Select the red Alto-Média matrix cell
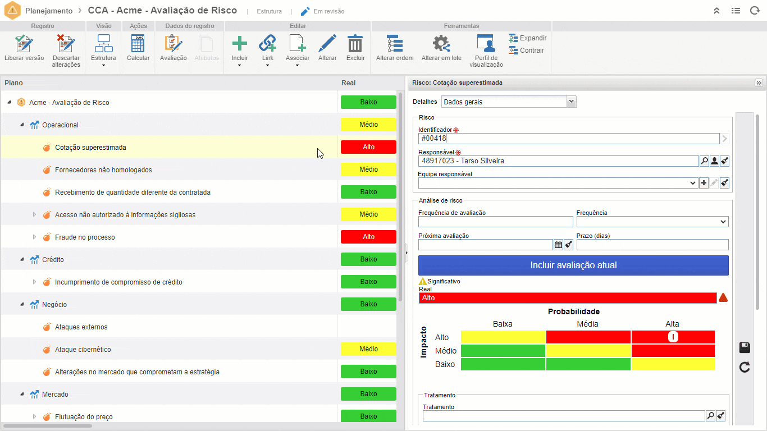 pos(588,337)
